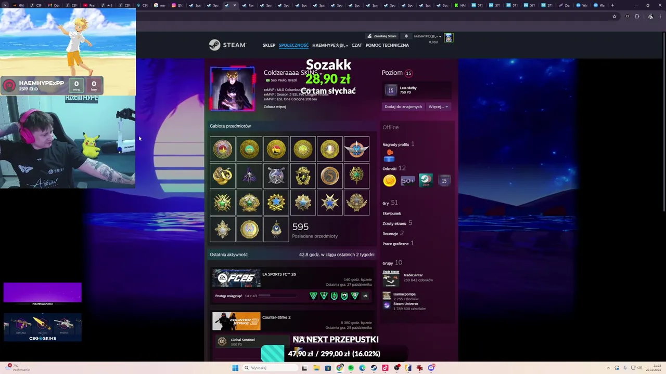
Task: Expand the Więcej… dropdown
Action: point(438,106)
